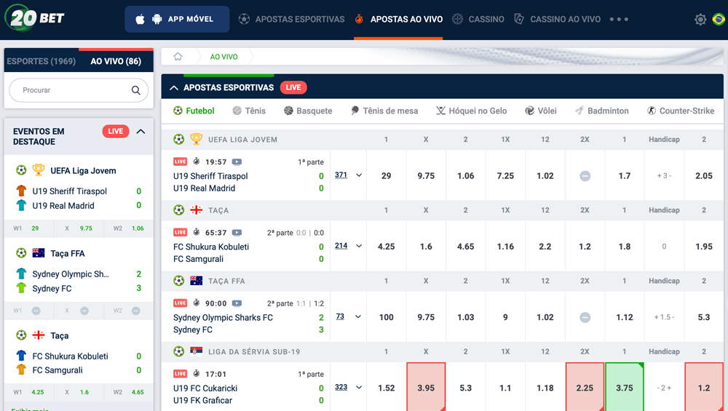
Task: Click stopwatch icon next to 65:37 timer
Action: (x=197, y=232)
